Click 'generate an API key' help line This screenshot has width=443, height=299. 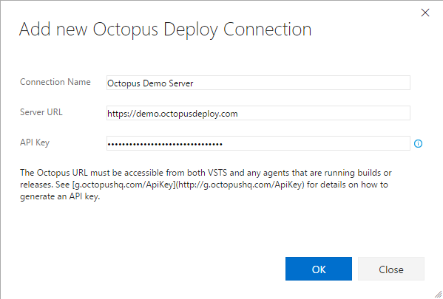coord(60,196)
